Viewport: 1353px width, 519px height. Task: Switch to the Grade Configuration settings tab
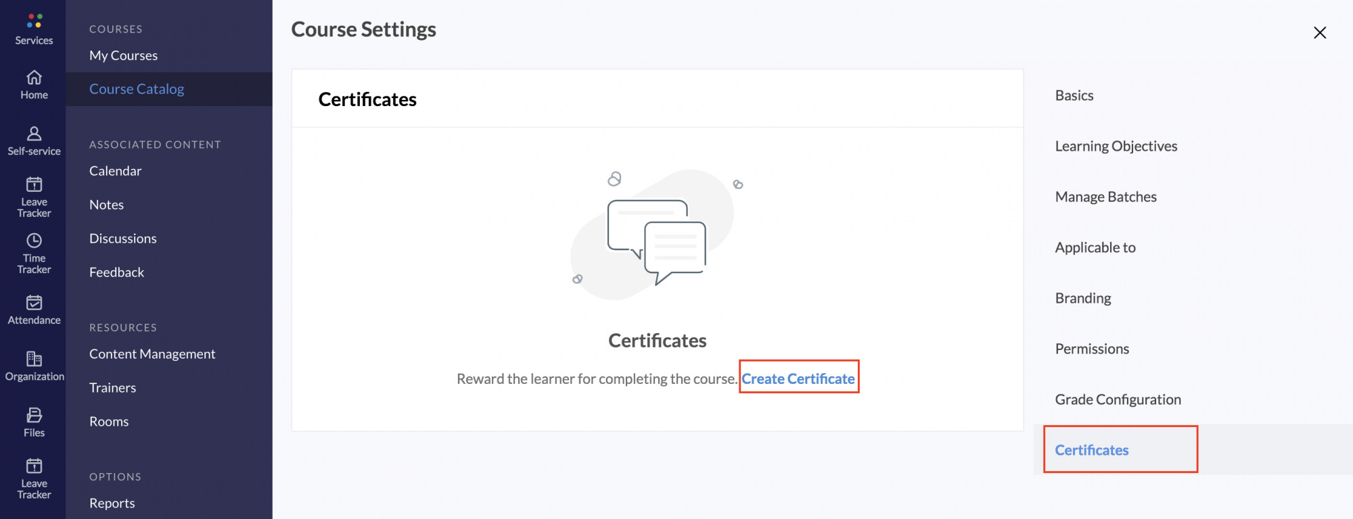click(1118, 399)
